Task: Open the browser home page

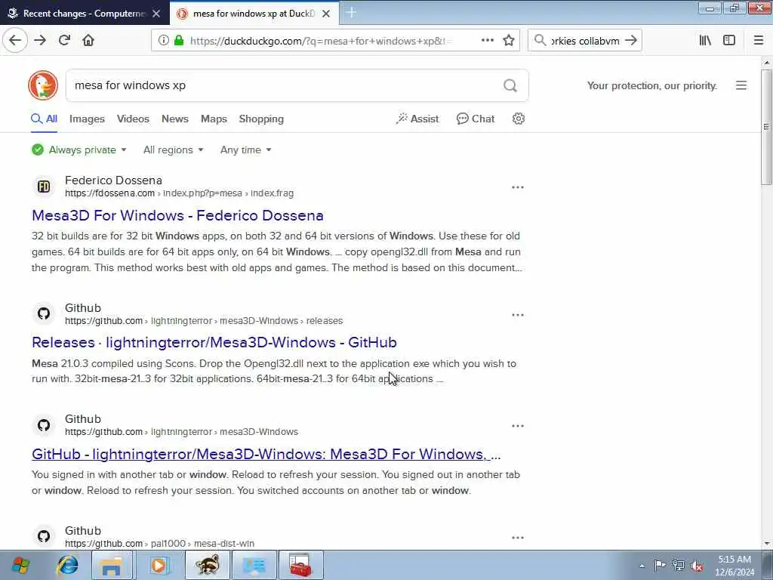Action: 88,40
